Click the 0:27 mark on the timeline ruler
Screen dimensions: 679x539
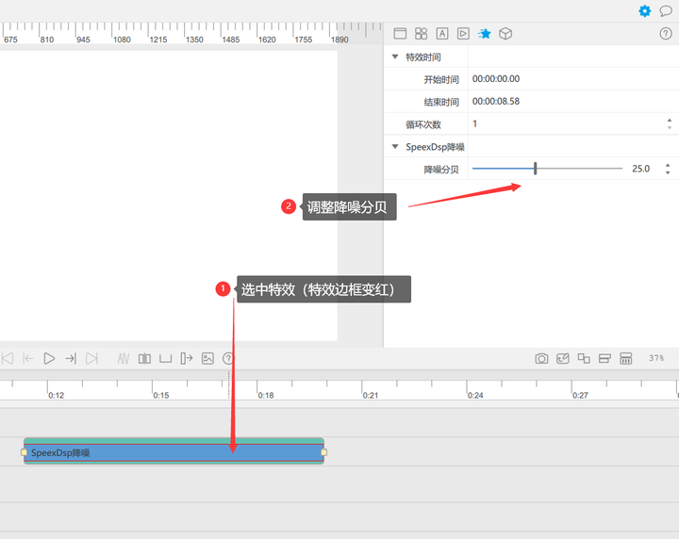(580, 395)
